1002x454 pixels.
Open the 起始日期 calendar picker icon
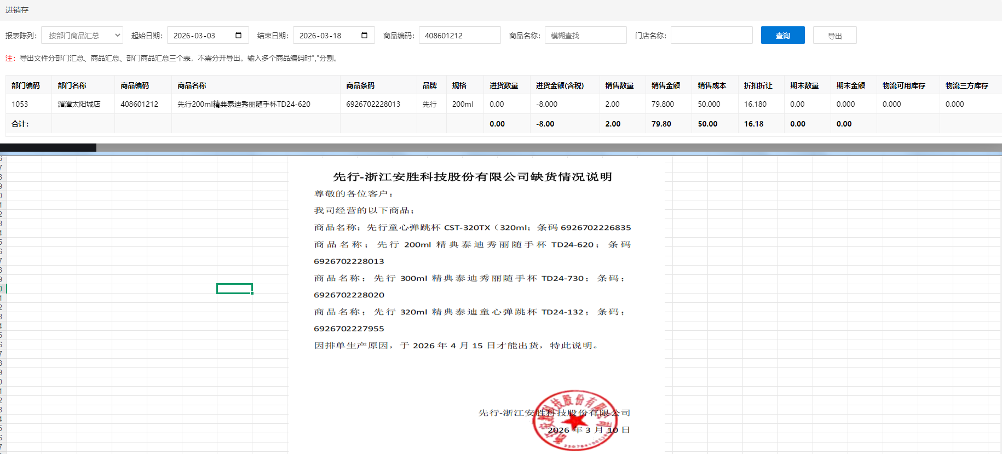[x=238, y=35]
